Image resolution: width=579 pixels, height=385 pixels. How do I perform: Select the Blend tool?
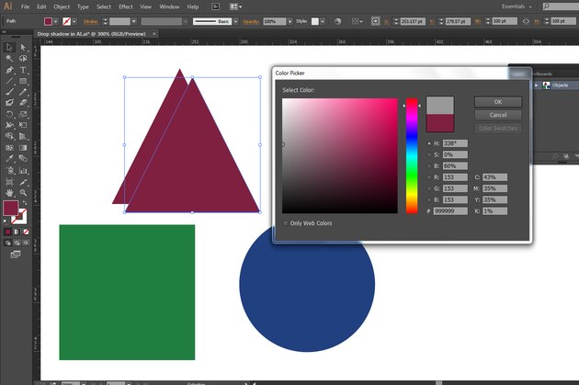click(23, 159)
